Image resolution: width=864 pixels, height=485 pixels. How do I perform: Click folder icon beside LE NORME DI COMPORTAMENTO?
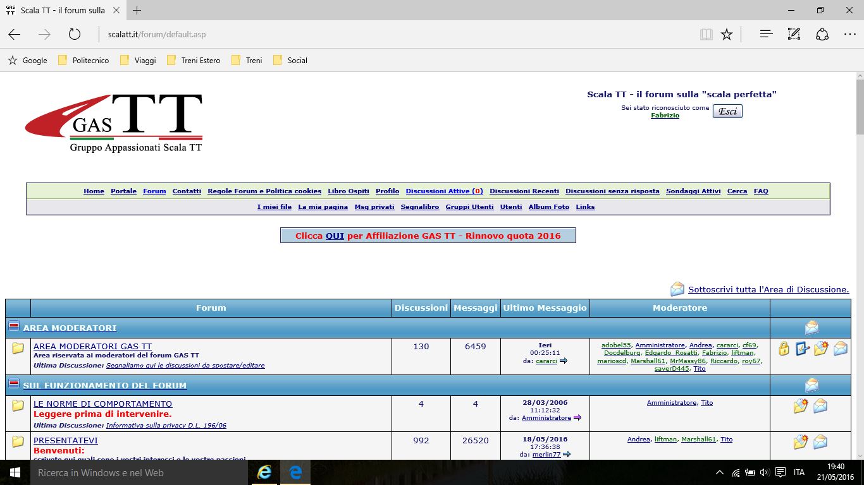click(18, 405)
